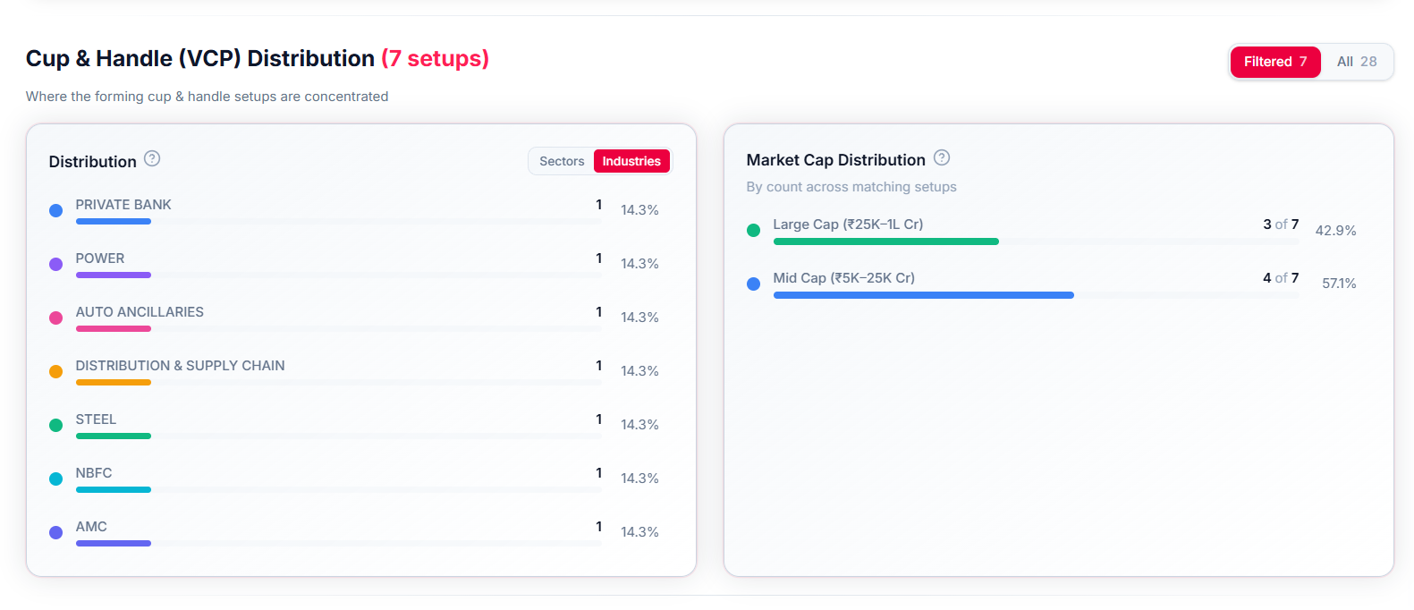Click the 42.9% Large Cap percentage
This screenshot has height=610, width=1414.
click(x=1335, y=231)
